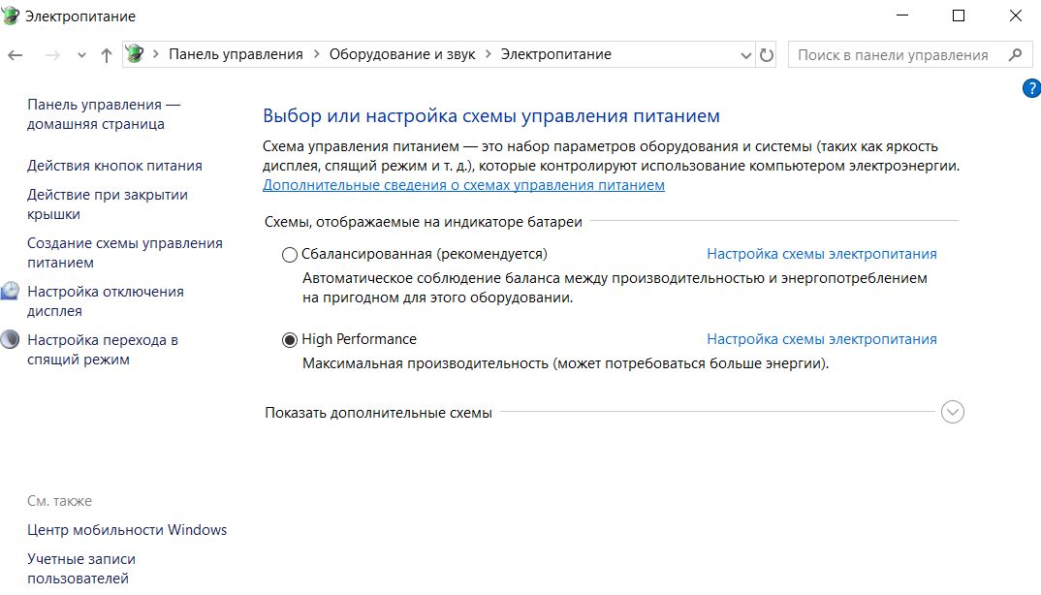This screenshot has height=595, width=1041.
Task: Open Панель управления breadcrumb
Action: [x=236, y=54]
